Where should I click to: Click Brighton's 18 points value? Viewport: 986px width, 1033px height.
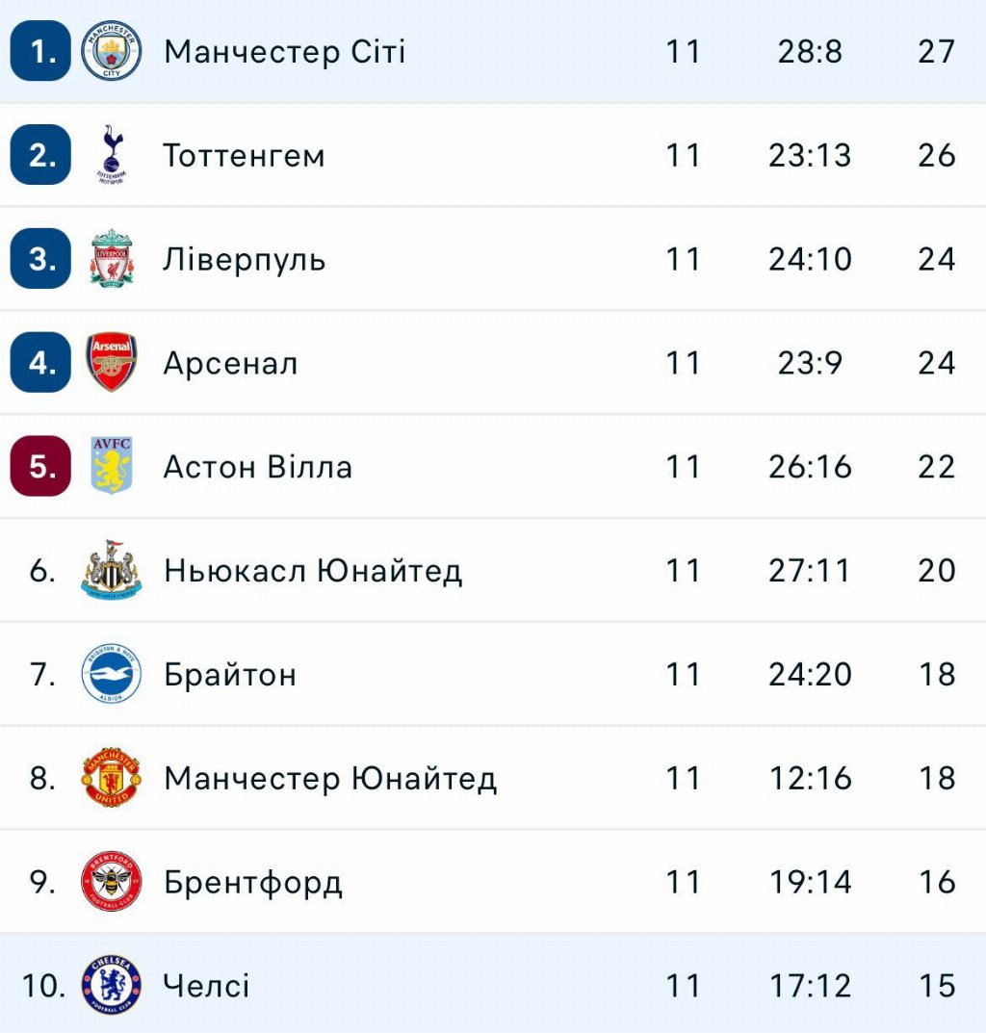tap(936, 675)
